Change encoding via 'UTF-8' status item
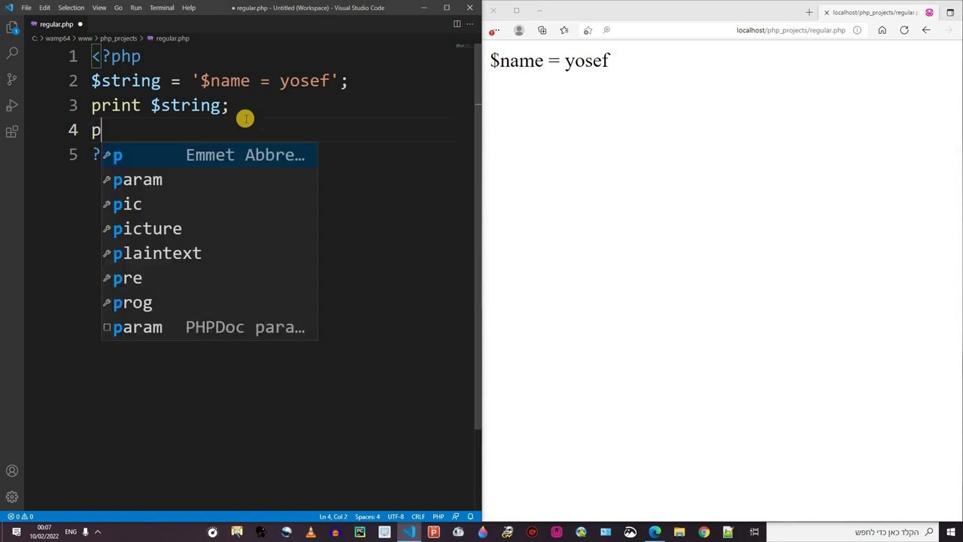This screenshot has width=963, height=542. tap(396, 516)
